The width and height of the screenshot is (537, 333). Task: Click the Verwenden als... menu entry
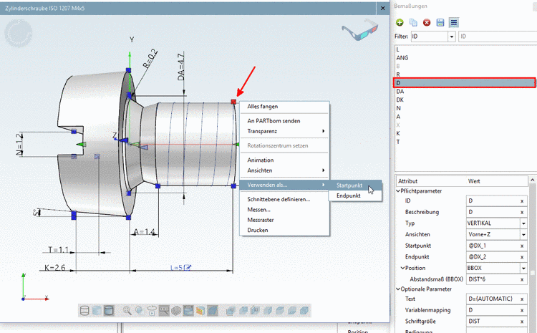(284, 185)
